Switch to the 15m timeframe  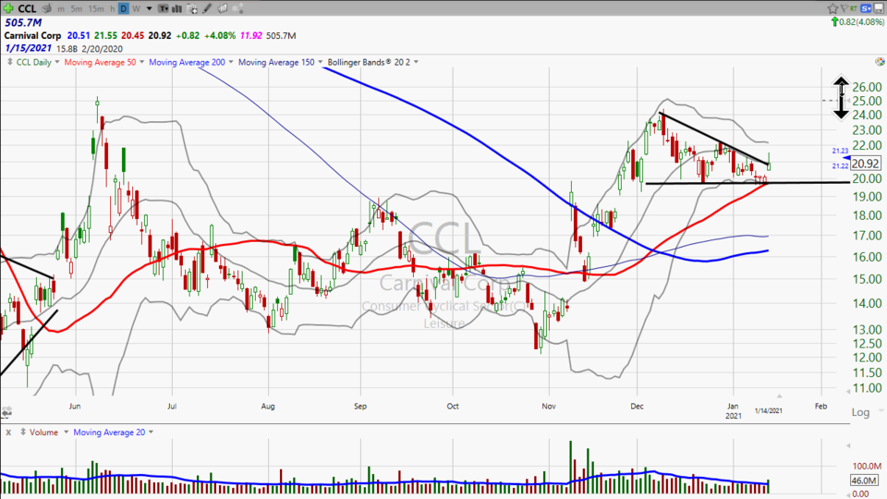(96, 9)
